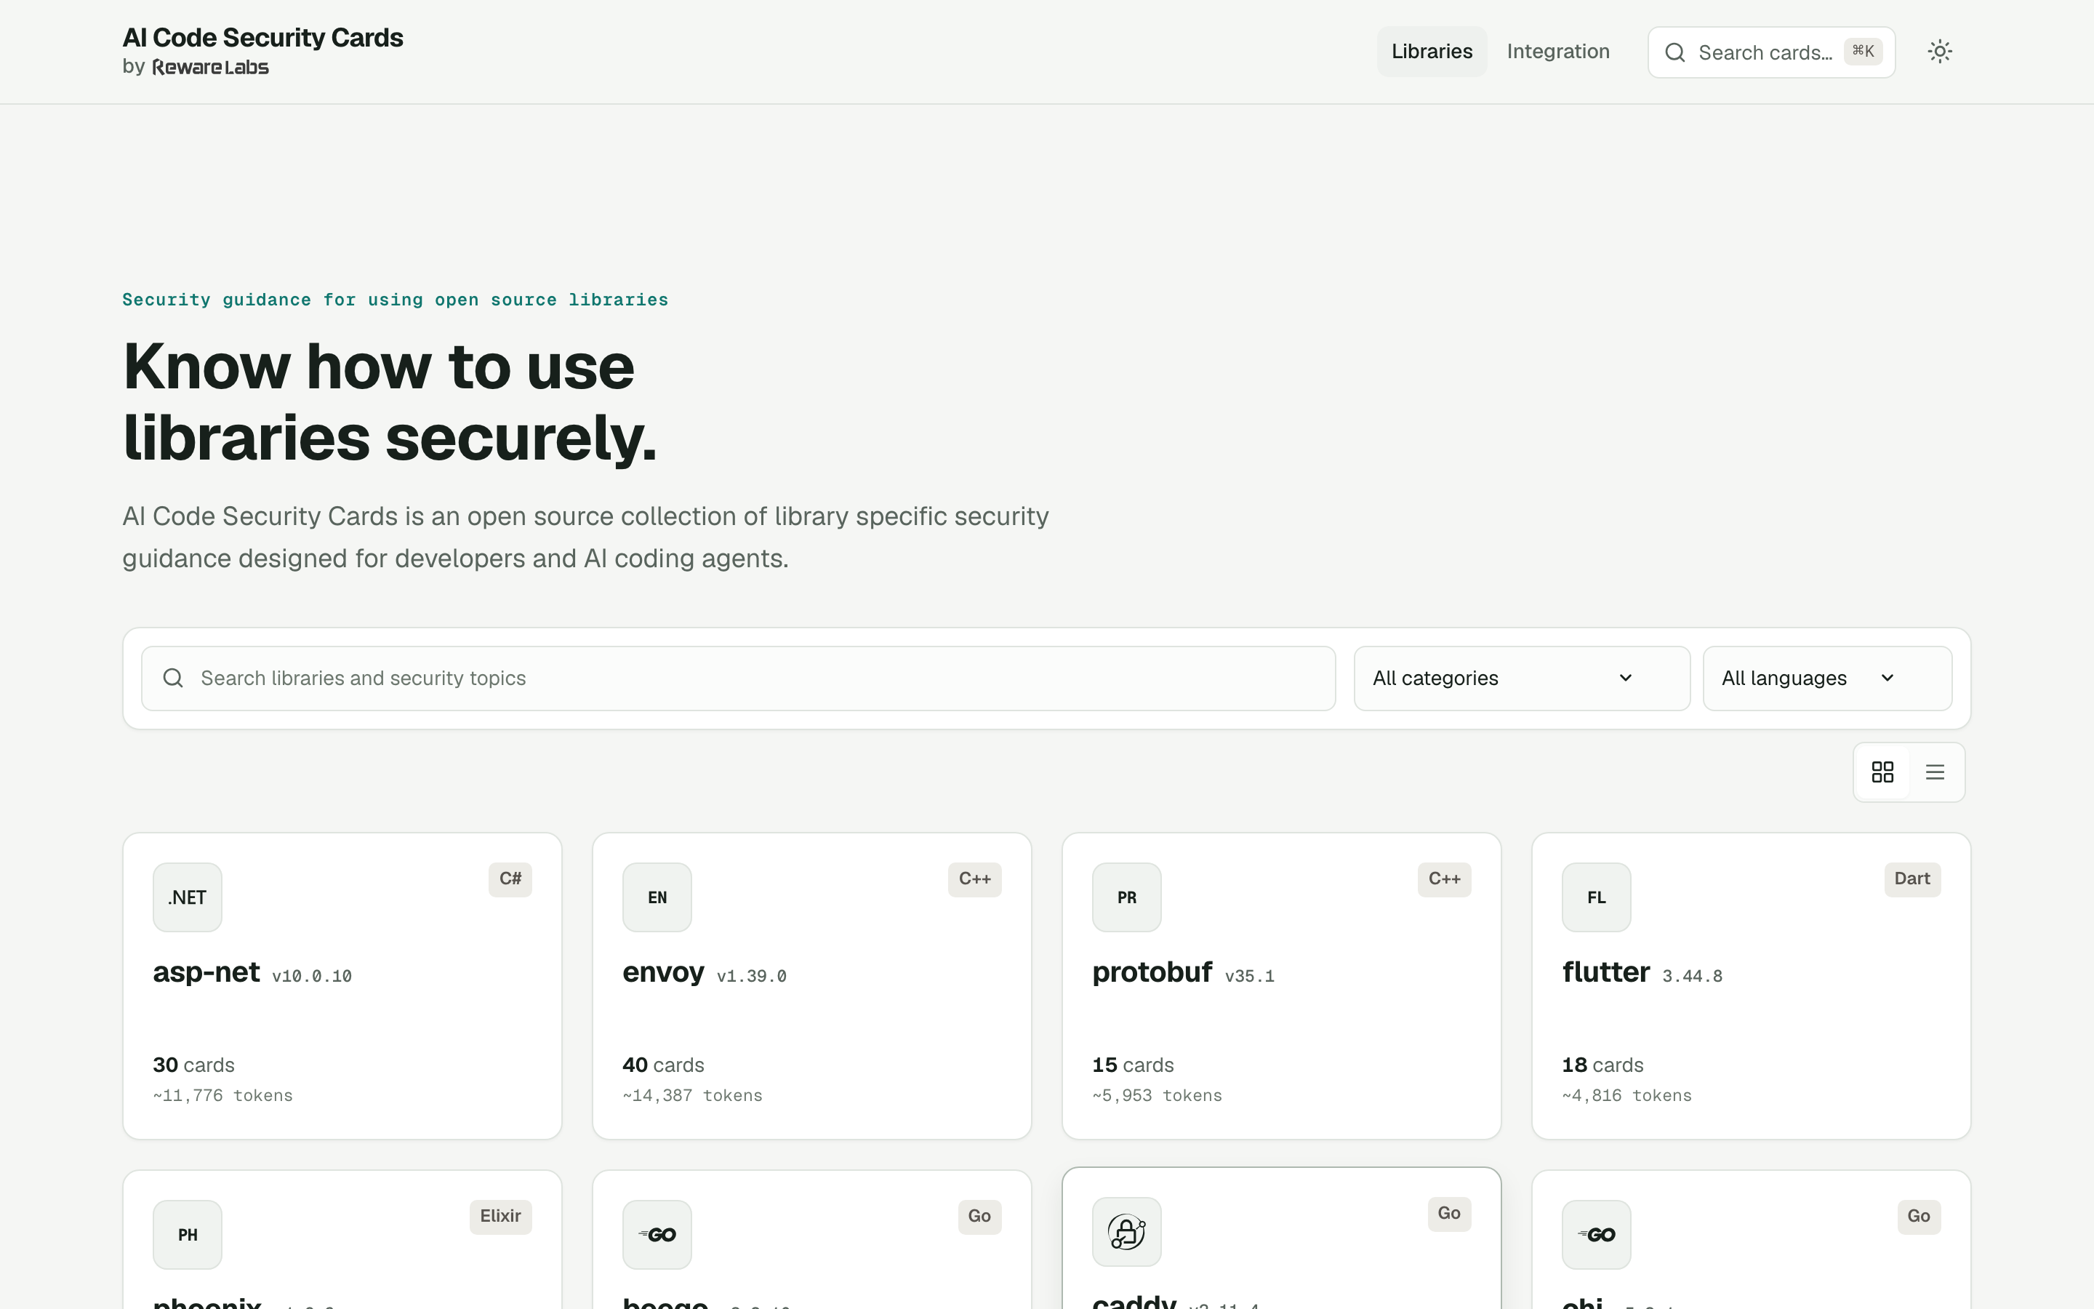Click the PR icon on protobuf card

pos(1126,897)
